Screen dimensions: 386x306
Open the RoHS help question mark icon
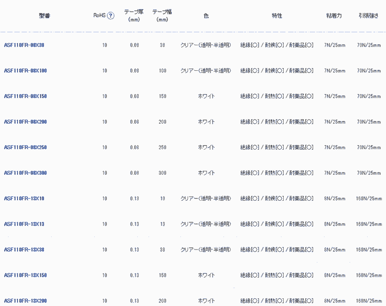click(110, 16)
